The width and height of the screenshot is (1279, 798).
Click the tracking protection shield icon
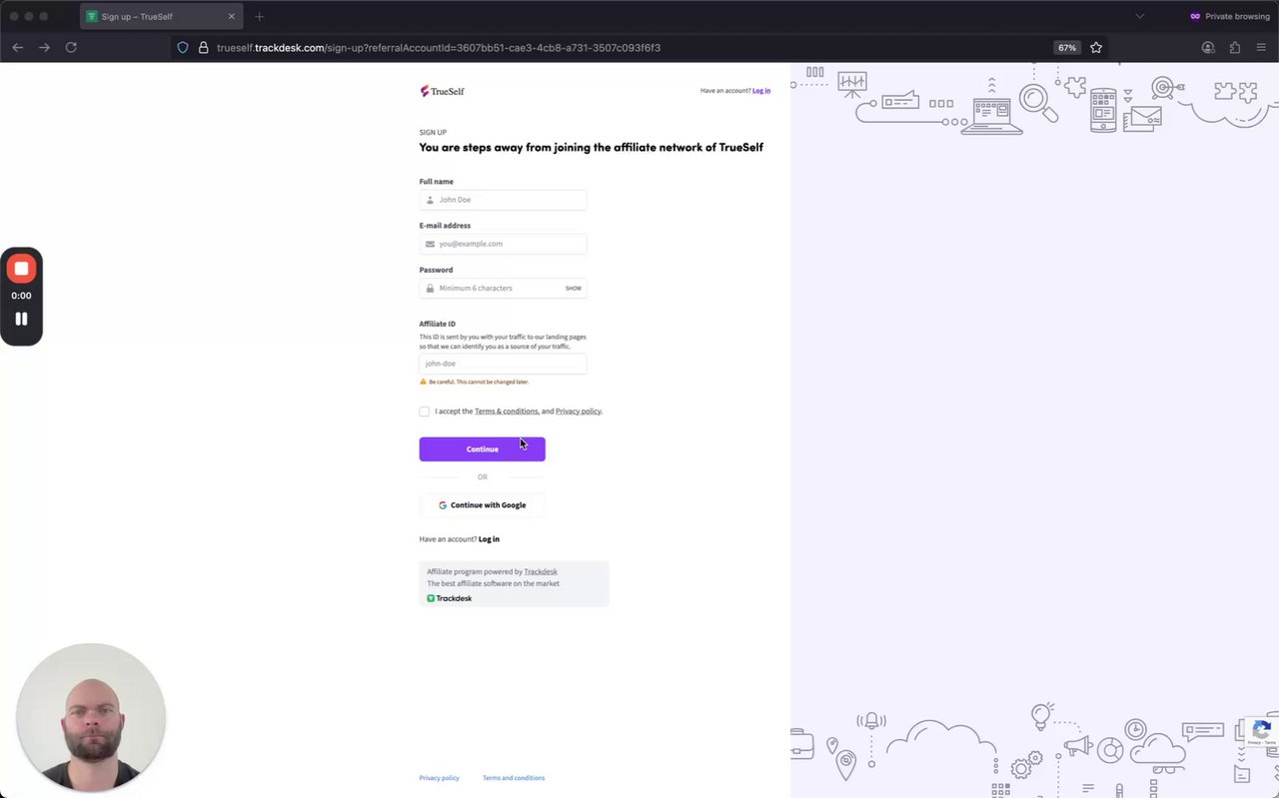pos(182,47)
